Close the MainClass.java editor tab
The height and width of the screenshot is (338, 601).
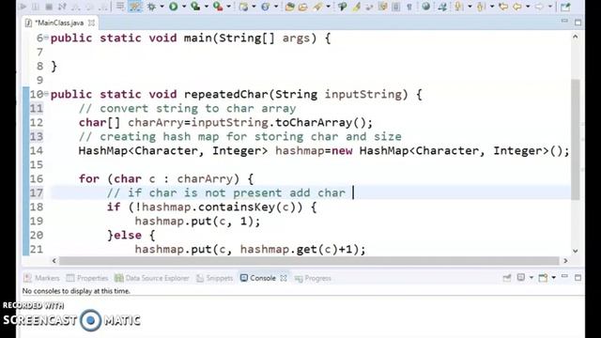tap(92, 23)
